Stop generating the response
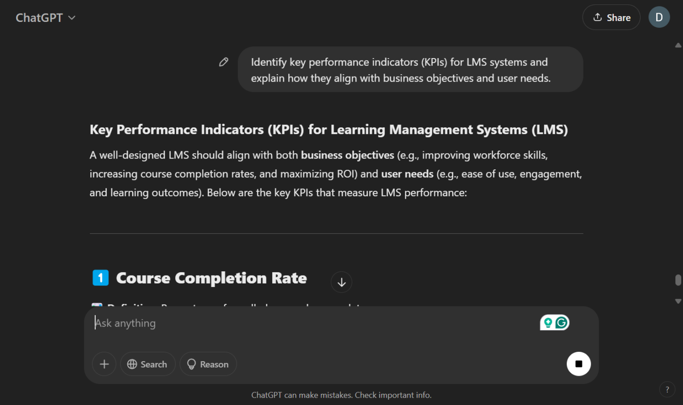Viewport: 683px width, 405px height. [x=579, y=364]
